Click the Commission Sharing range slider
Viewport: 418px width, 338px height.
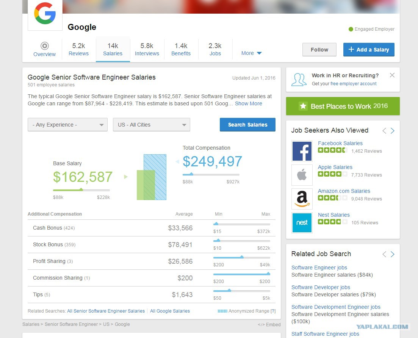(x=242, y=274)
